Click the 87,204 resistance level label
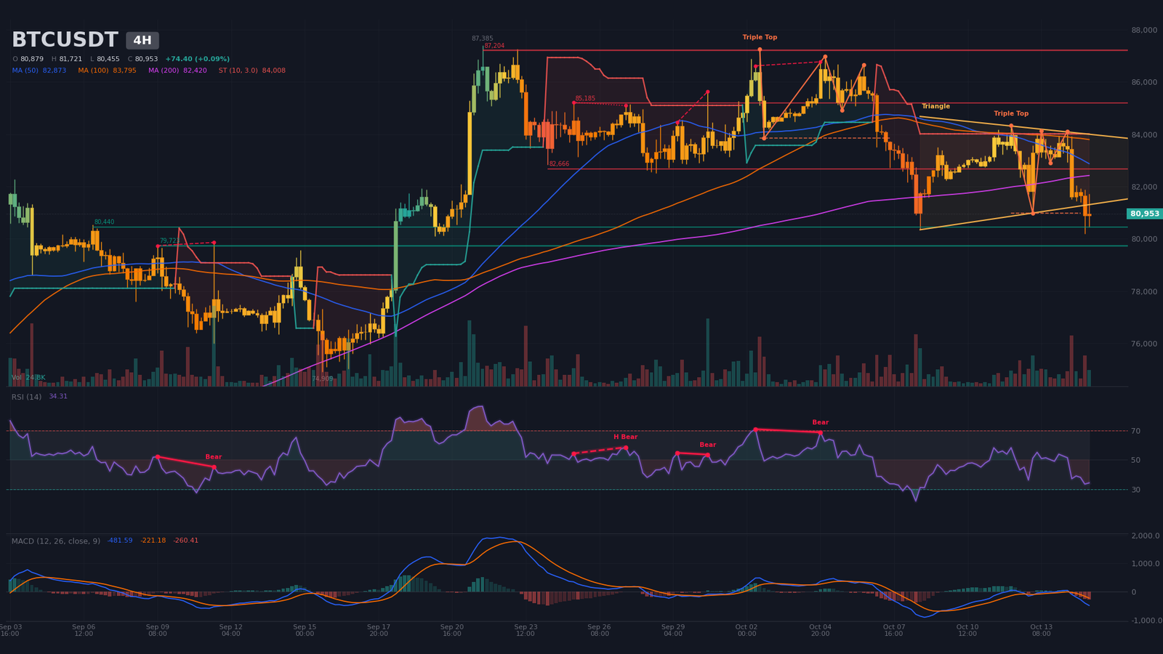The image size is (1163, 654). click(494, 46)
